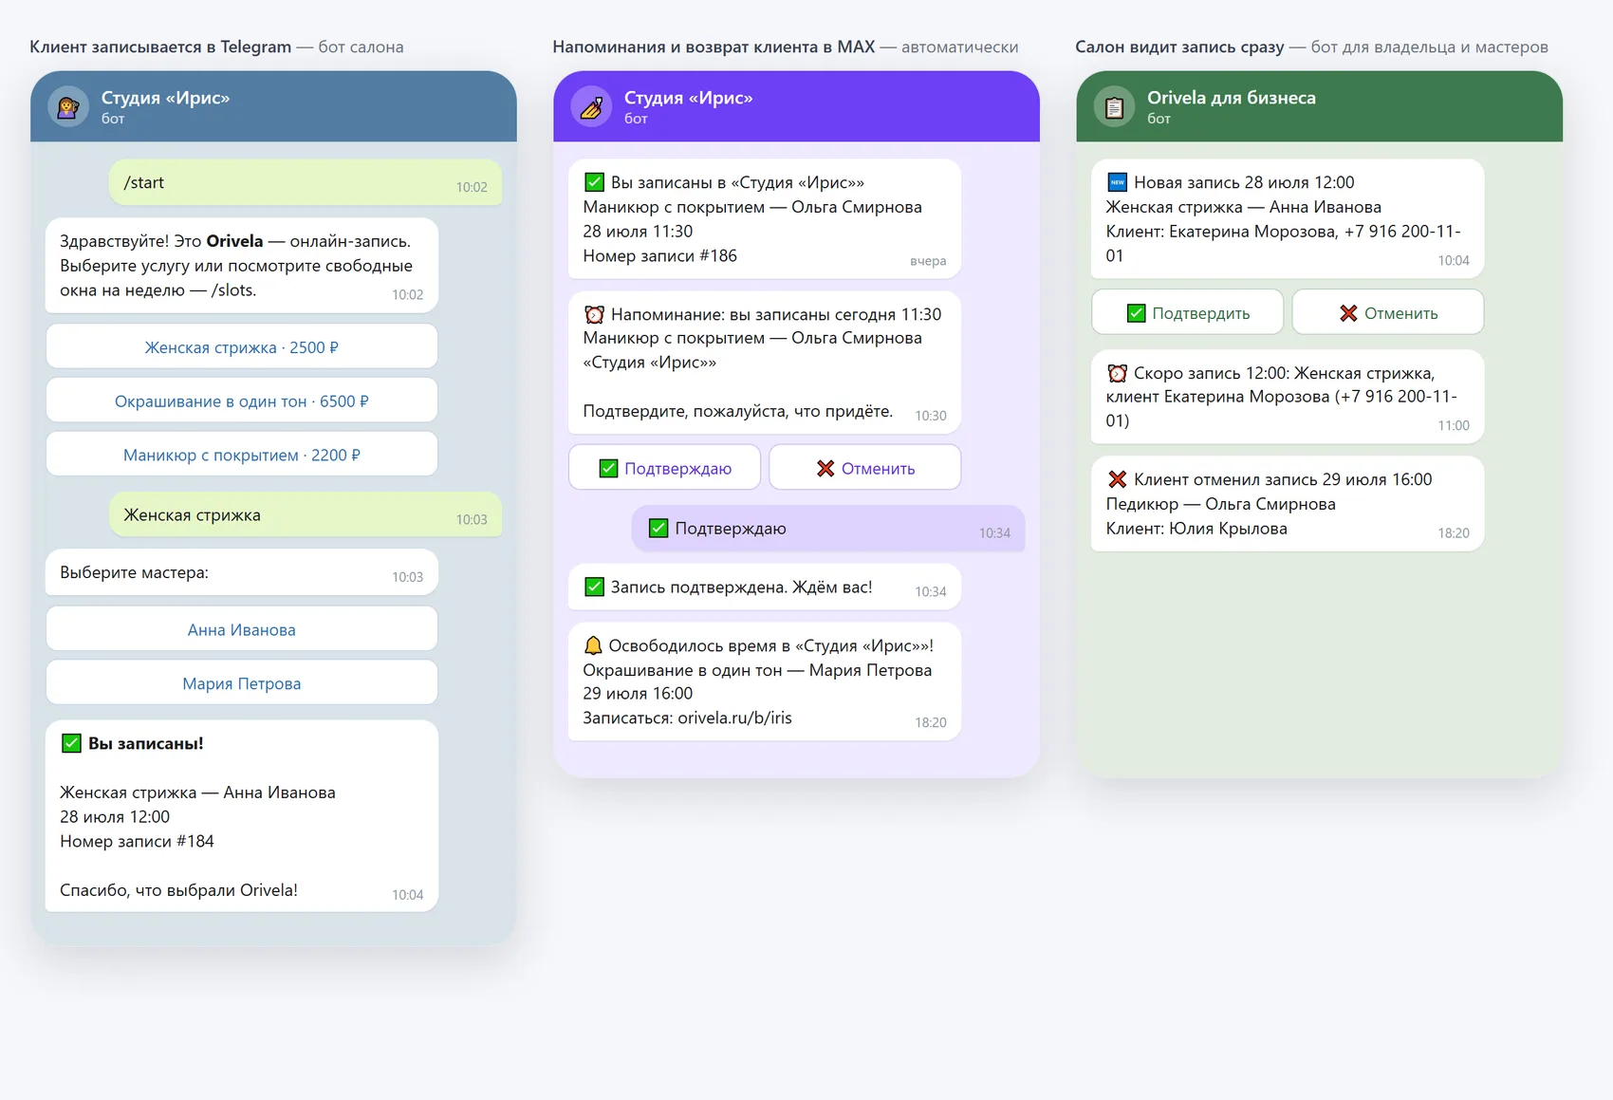This screenshot has height=1100, width=1613.
Task: Click the bell icon beside «Освободилось время»
Action: coord(593,645)
